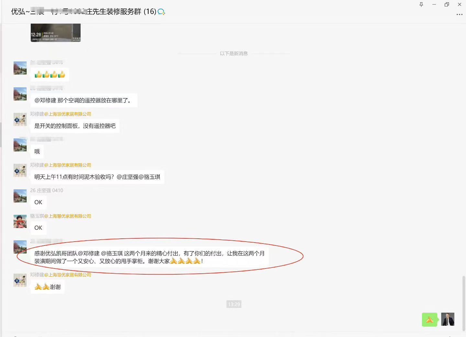Viewport: 466px width, 337px height.
Task: Select the 哦 message bubble
Action: [x=37, y=151]
